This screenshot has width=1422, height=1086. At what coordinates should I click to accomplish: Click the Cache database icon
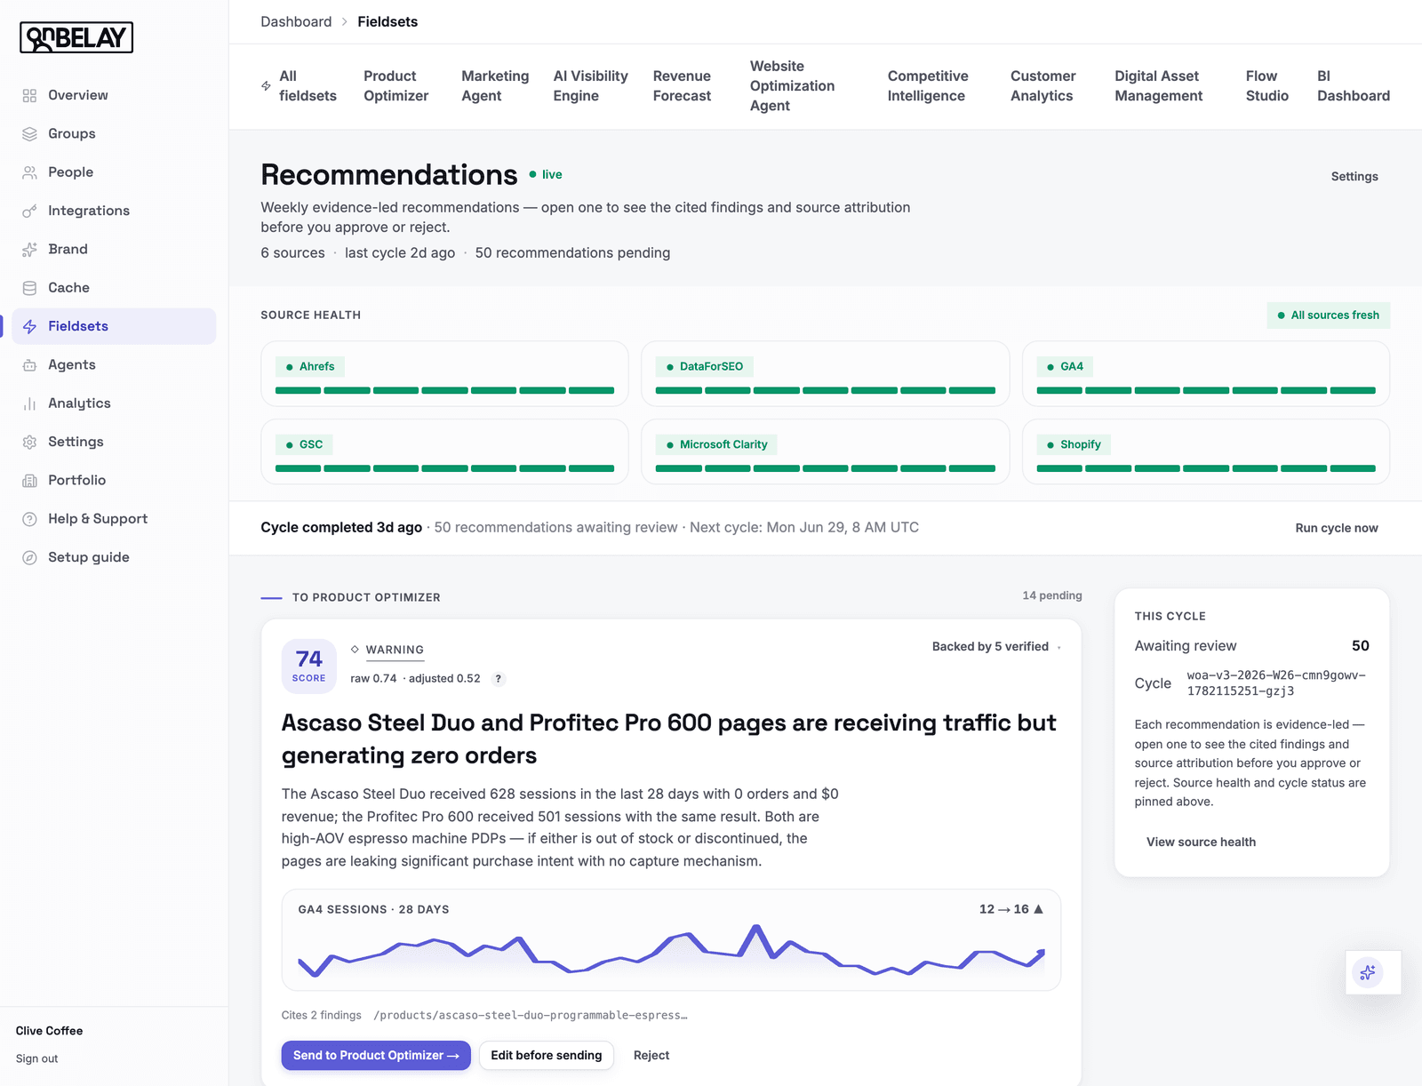point(29,288)
